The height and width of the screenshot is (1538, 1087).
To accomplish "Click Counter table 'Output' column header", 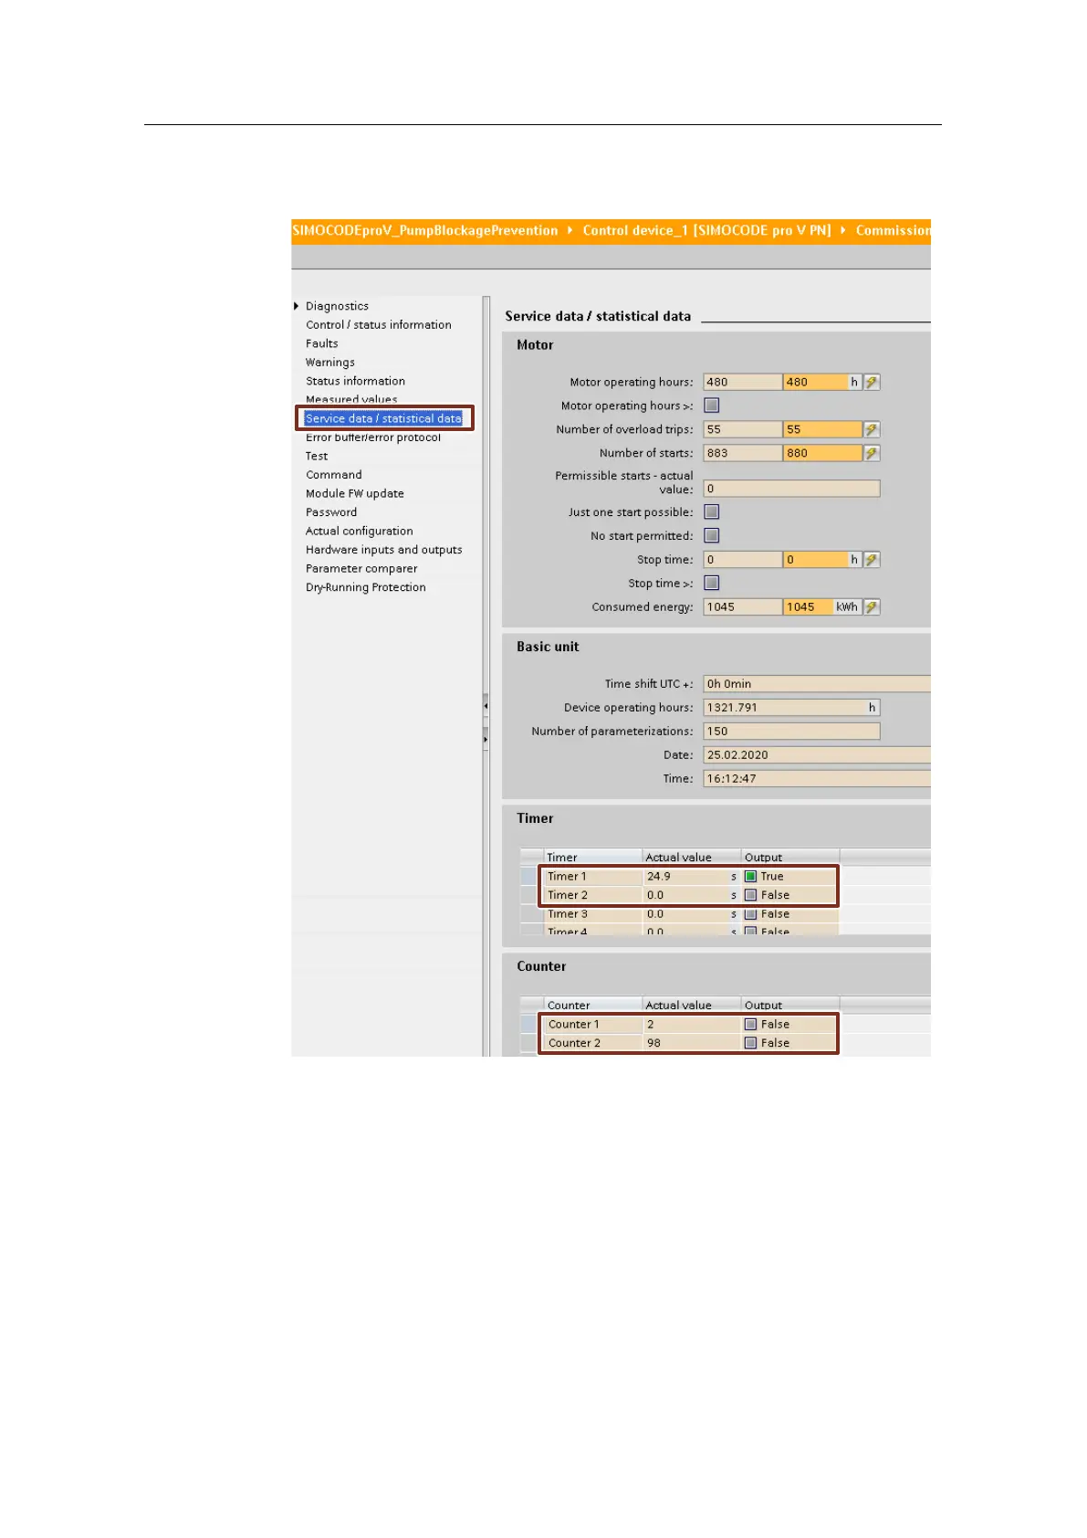I will tap(790, 1006).
